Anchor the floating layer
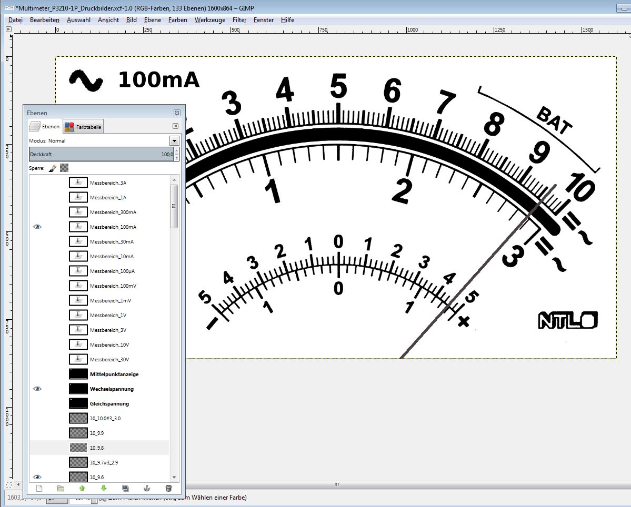This screenshot has width=631, height=507. pyautogui.click(x=147, y=488)
